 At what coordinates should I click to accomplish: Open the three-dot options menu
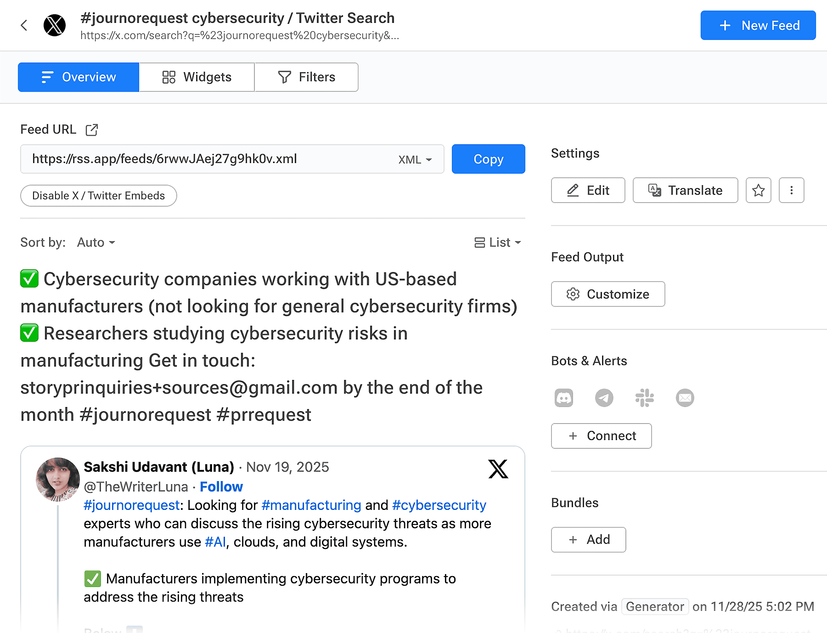tap(791, 190)
